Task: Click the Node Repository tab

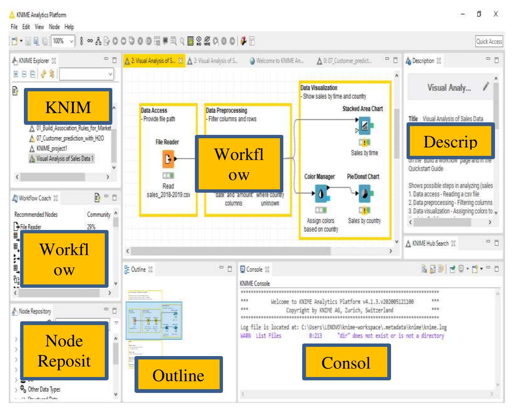Action: pyautogui.click(x=32, y=311)
